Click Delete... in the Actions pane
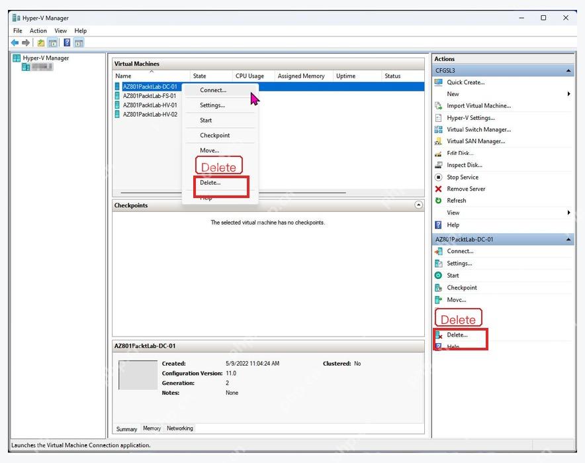This screenshot has width=585, height=463. [457, 335]
